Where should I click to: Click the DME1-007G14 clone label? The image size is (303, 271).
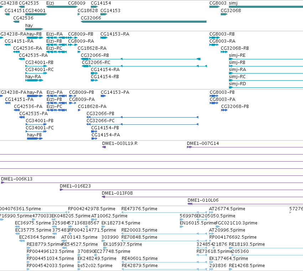pos(203,143)
